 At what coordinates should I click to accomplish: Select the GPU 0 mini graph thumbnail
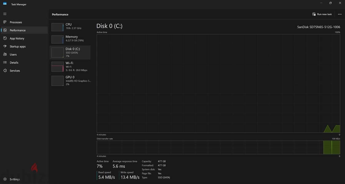click(57, 81)
